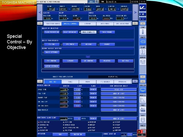Image resolution: width=183 pixels, height=137 pixels.
Task: Edit the CYCLE TIME limit field
Action: tap(77, 90)
